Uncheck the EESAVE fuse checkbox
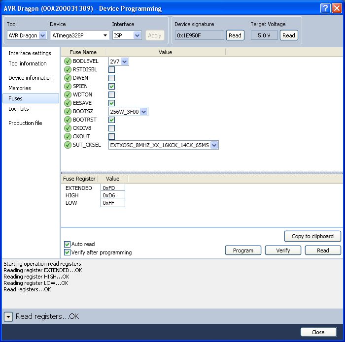This screenshot has height=342, width=345. pyautogui.click(x=111, y=103)
